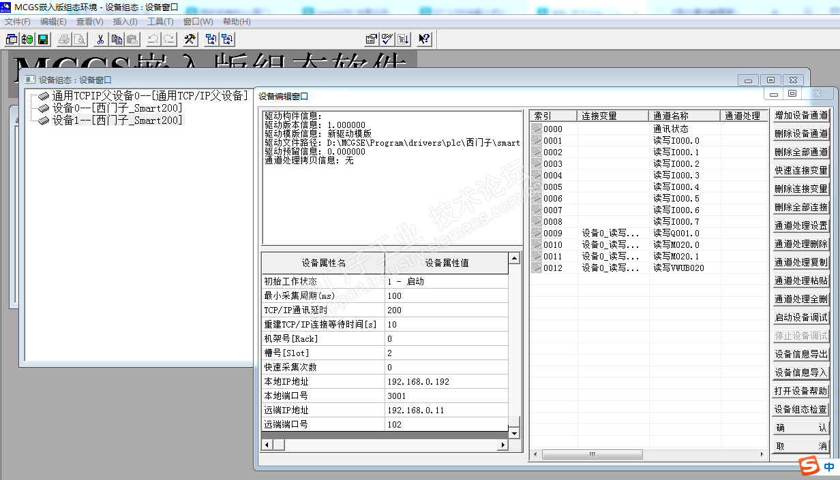Viewport: 840px width, 480px height.
Task: Click the 快速连接变量 button
Action: point(801,170)
